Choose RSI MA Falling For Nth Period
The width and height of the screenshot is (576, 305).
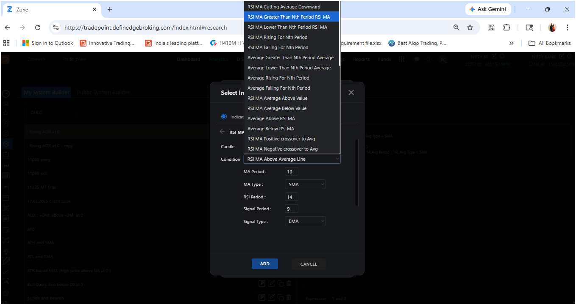click(x=292, y=47)
